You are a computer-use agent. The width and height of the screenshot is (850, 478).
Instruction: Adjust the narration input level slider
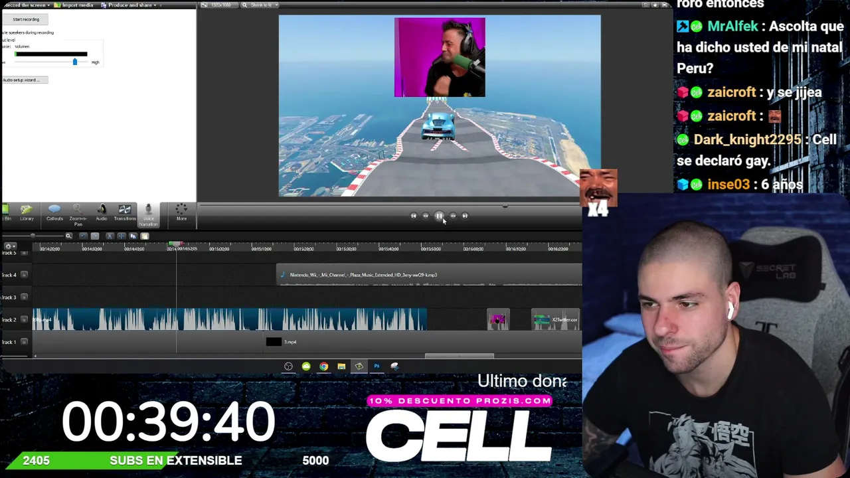tap(74, 62)
